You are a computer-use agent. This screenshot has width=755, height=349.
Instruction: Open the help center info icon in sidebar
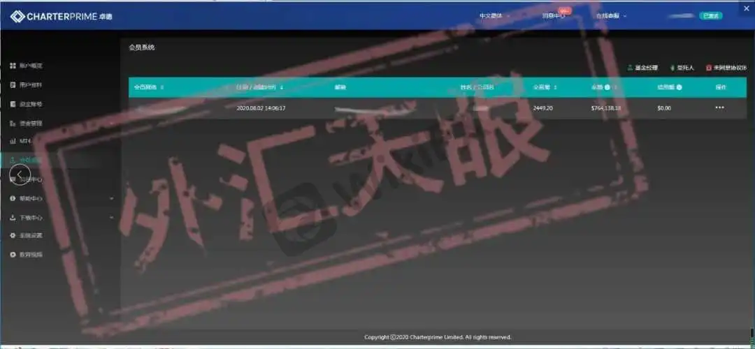coord(13,198)
